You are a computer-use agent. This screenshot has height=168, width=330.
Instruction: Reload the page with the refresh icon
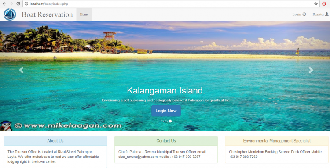[x=18, y=4]
